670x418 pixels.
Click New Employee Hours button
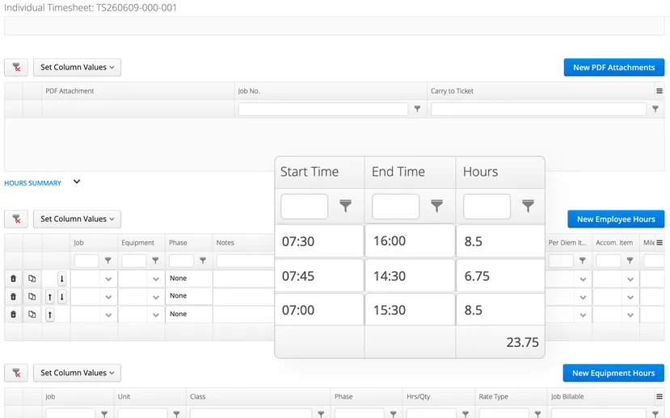click(x=616, y=219)
